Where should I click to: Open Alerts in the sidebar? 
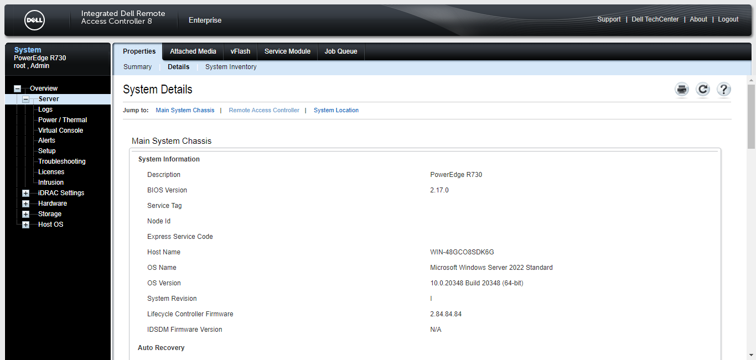[46, 140]
